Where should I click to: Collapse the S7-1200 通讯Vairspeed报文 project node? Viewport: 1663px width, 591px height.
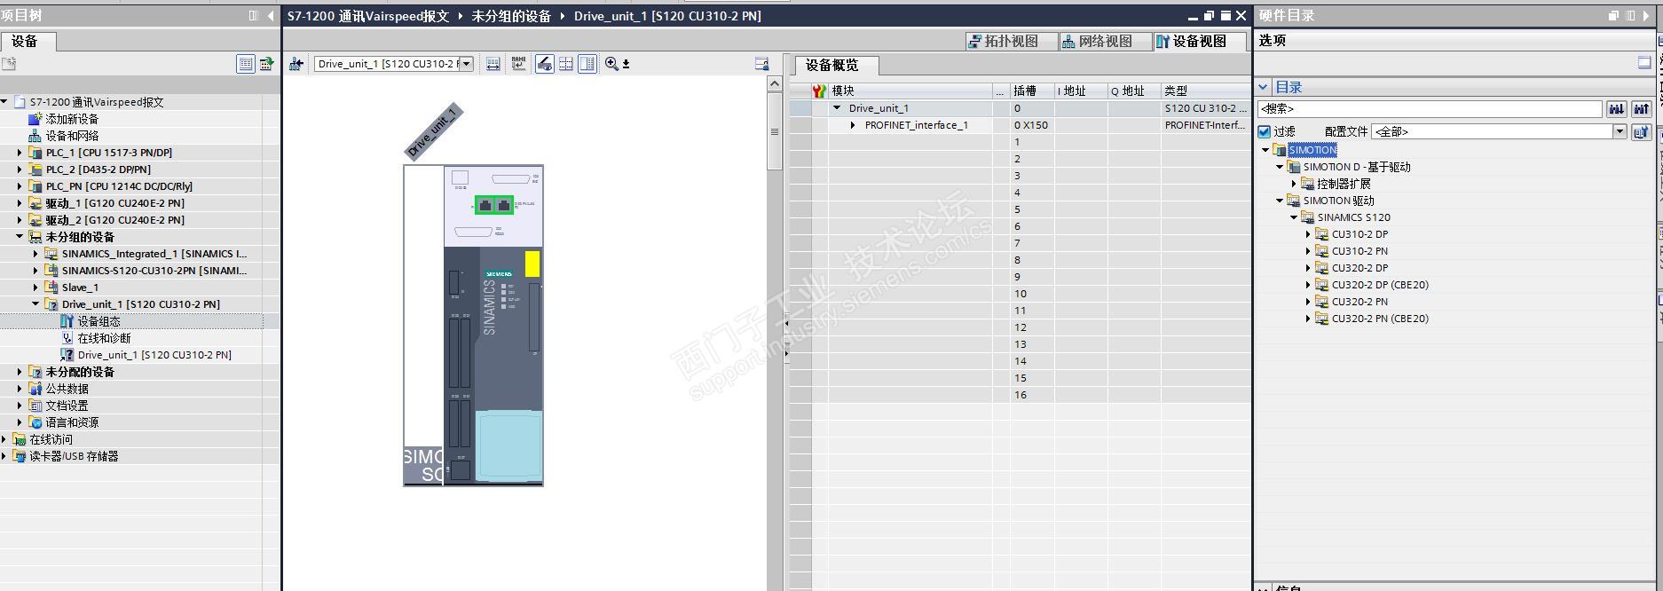tap(4, 102)
